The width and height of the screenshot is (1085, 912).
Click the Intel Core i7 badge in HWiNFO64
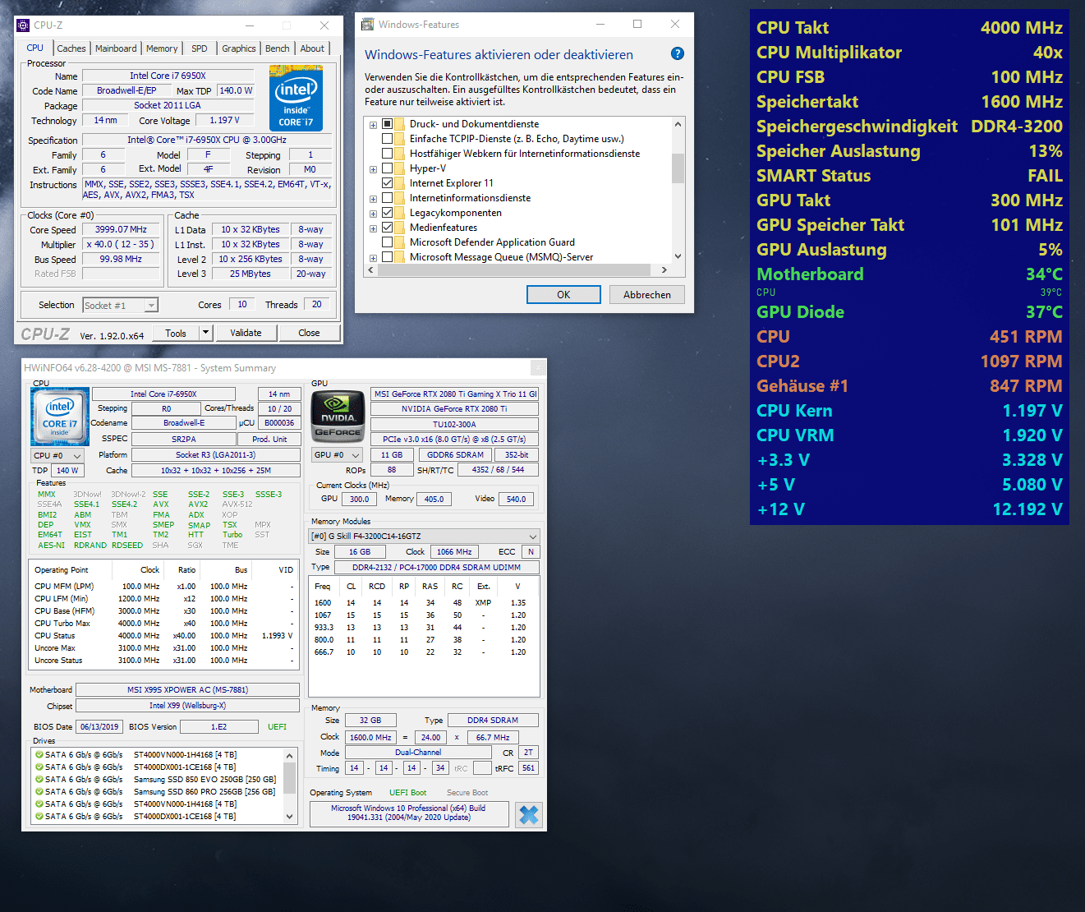pyautogui.click(x=59, y=416)
